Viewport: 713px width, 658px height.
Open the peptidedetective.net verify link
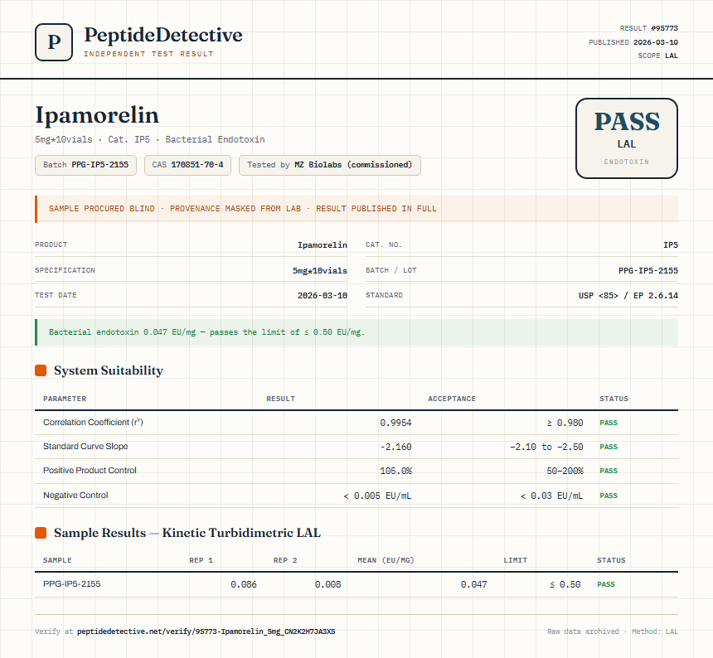pos(206,631)
